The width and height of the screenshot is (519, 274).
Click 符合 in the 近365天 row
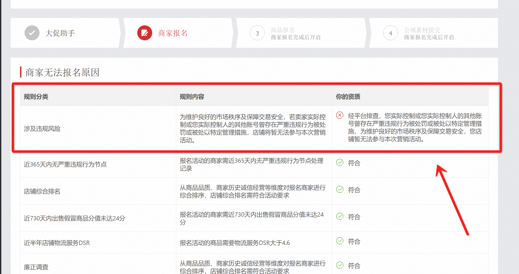[x=354, y=163]
